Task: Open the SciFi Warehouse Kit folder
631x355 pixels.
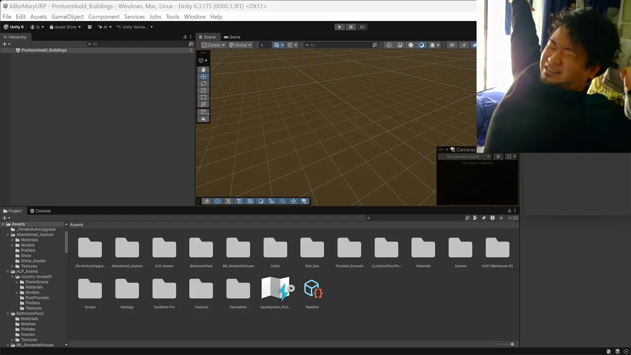Action: coord(497,252)
